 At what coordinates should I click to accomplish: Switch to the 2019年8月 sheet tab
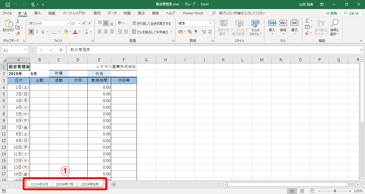click(x=90, y=184)
